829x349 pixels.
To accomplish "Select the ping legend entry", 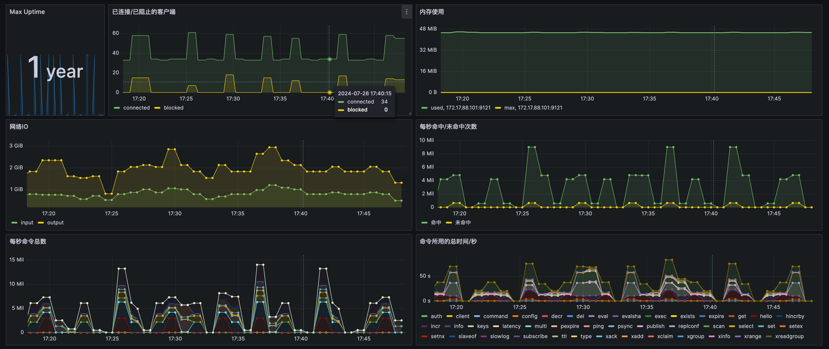I will [x=598, y=327].
